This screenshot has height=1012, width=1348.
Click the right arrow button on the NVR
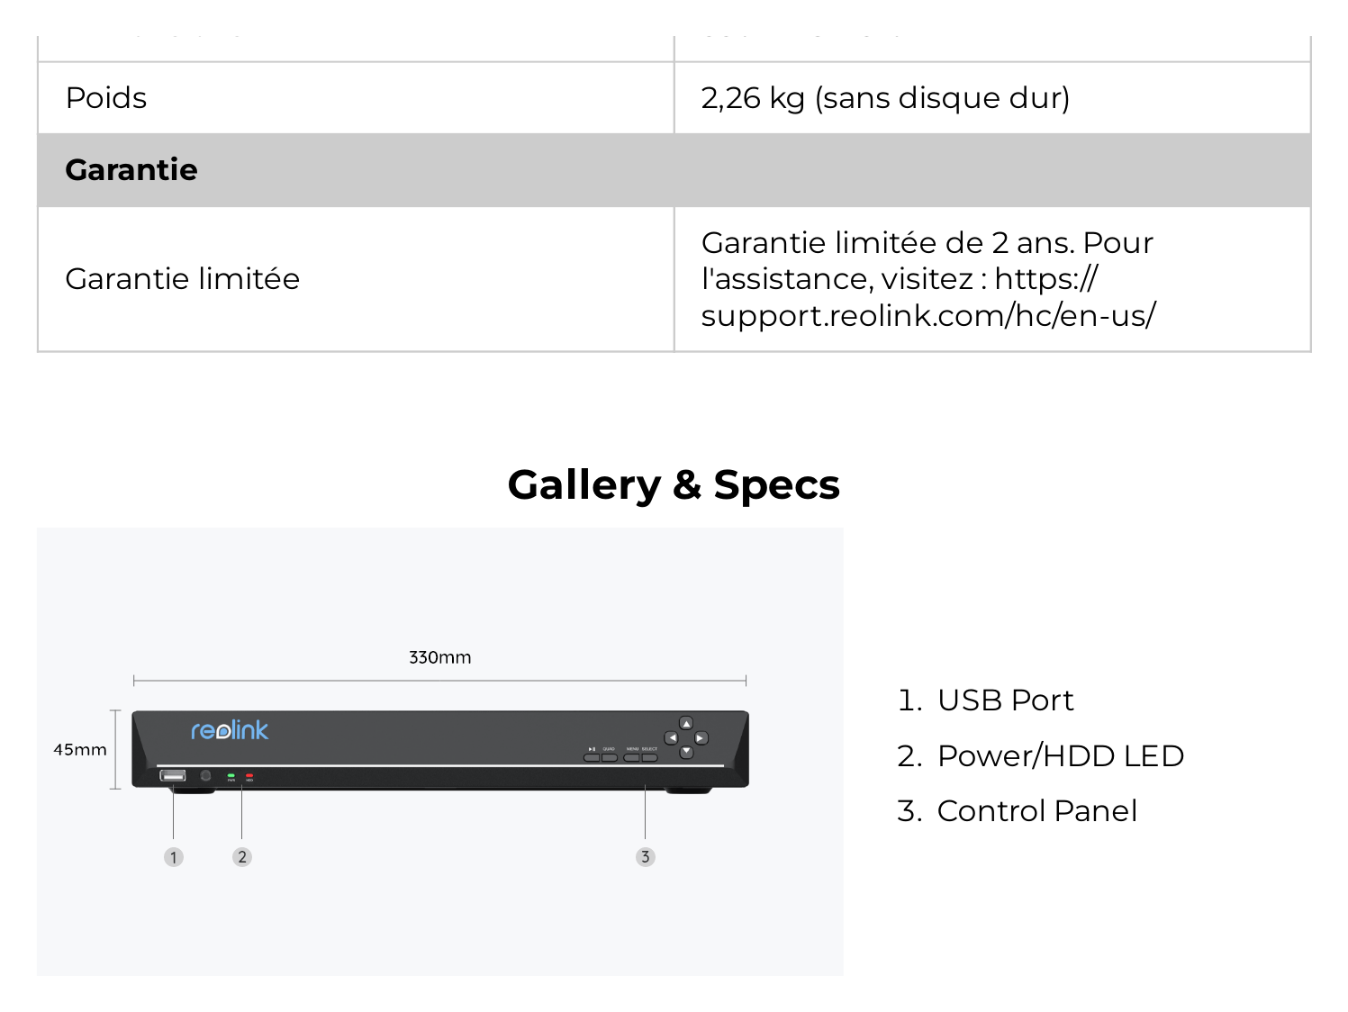701,737
